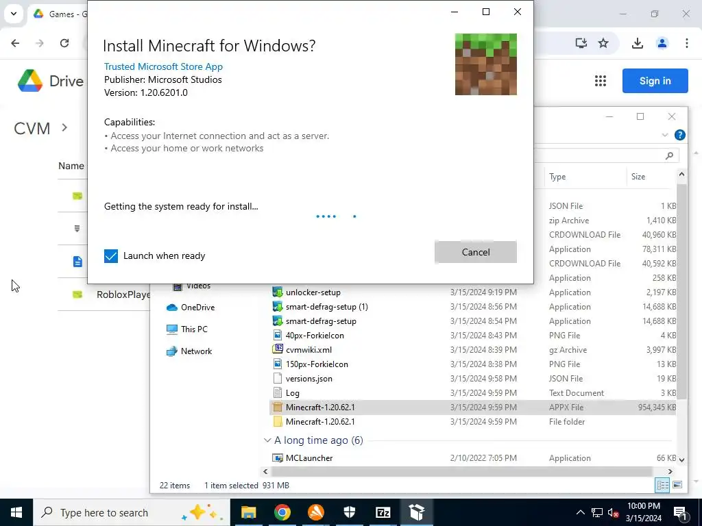
Task: Go back in Chrome
Action: tap(15, 43)
